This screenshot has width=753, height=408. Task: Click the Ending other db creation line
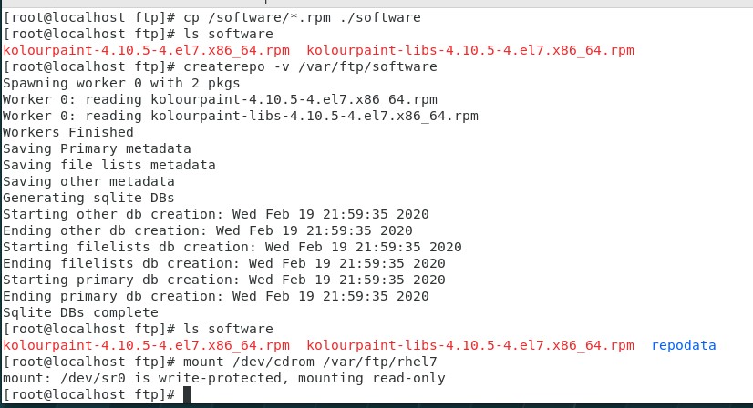pos(208,230)
